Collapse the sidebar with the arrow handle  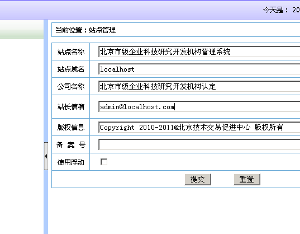pos(46,156)
